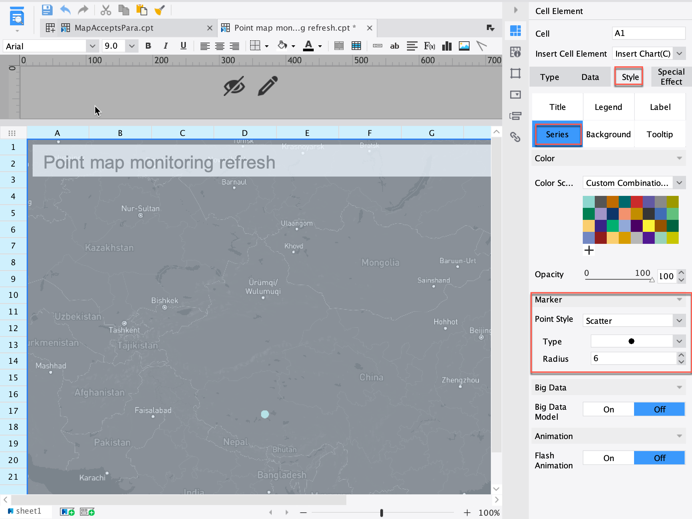Screen dimensions: 692x519
Task: Toggle Bold formatting button
Action: (148, 46)
